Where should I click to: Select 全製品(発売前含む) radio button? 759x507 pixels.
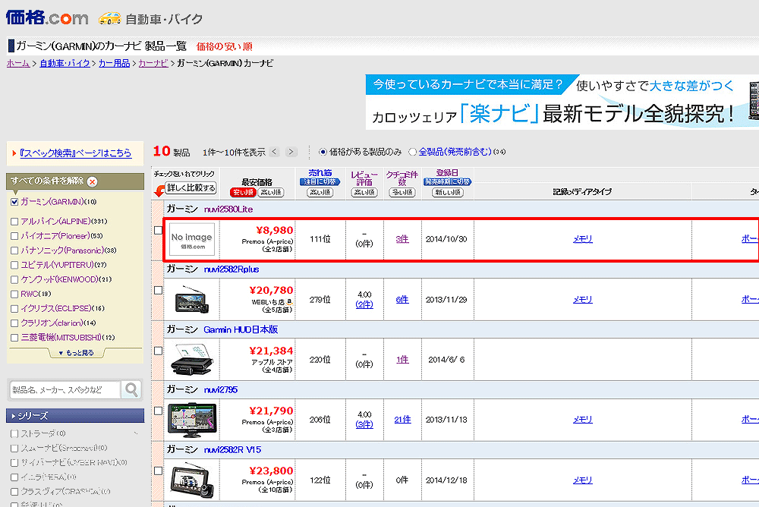(412, 152)
